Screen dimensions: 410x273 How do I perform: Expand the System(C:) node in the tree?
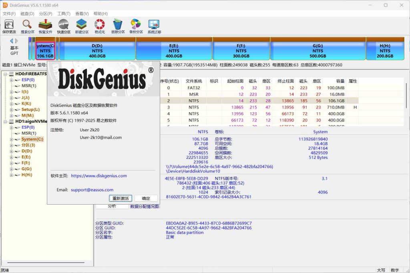(x=11, y=139)
